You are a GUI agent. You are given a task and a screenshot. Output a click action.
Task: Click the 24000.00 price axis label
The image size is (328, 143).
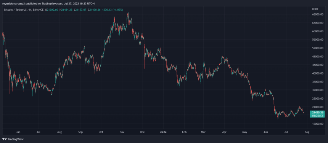(318, 107)
